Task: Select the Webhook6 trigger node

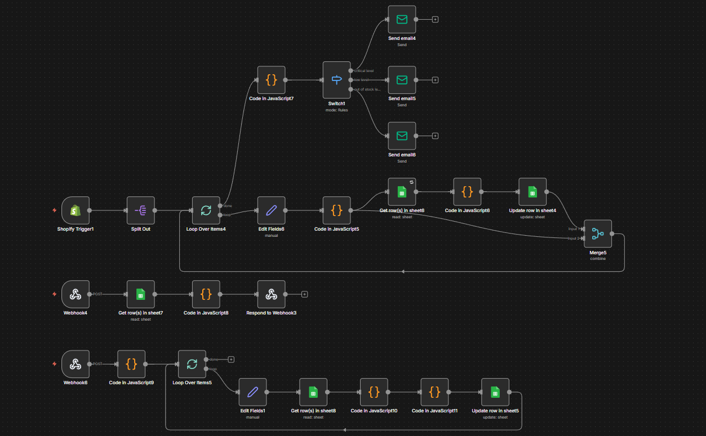Action: [x=75, y=364]
